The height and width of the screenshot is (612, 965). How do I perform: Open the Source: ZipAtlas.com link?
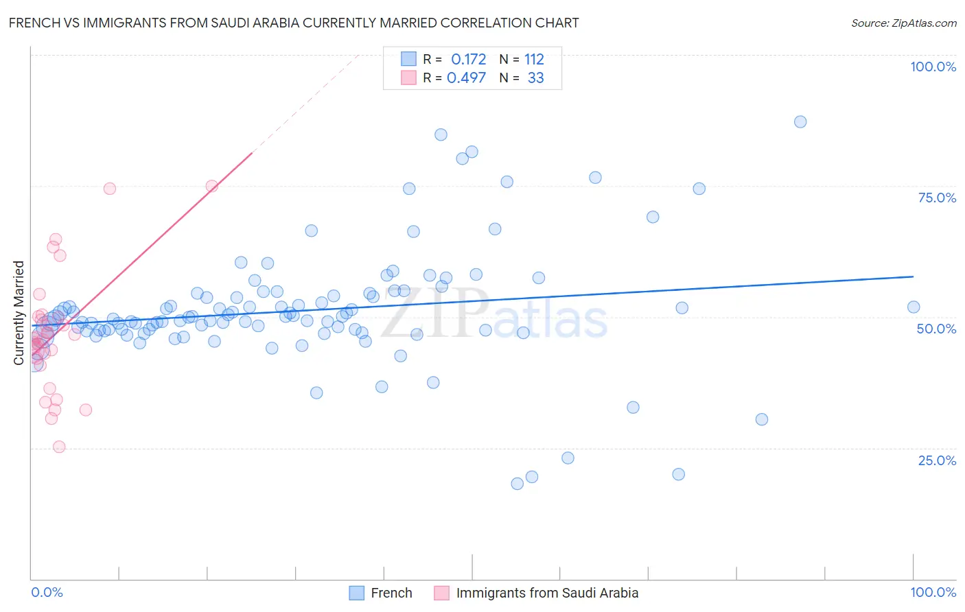coord(903,23)
